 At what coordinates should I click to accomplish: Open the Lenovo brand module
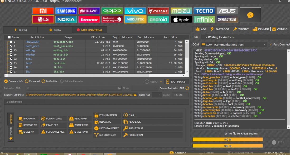click(89, 19)
